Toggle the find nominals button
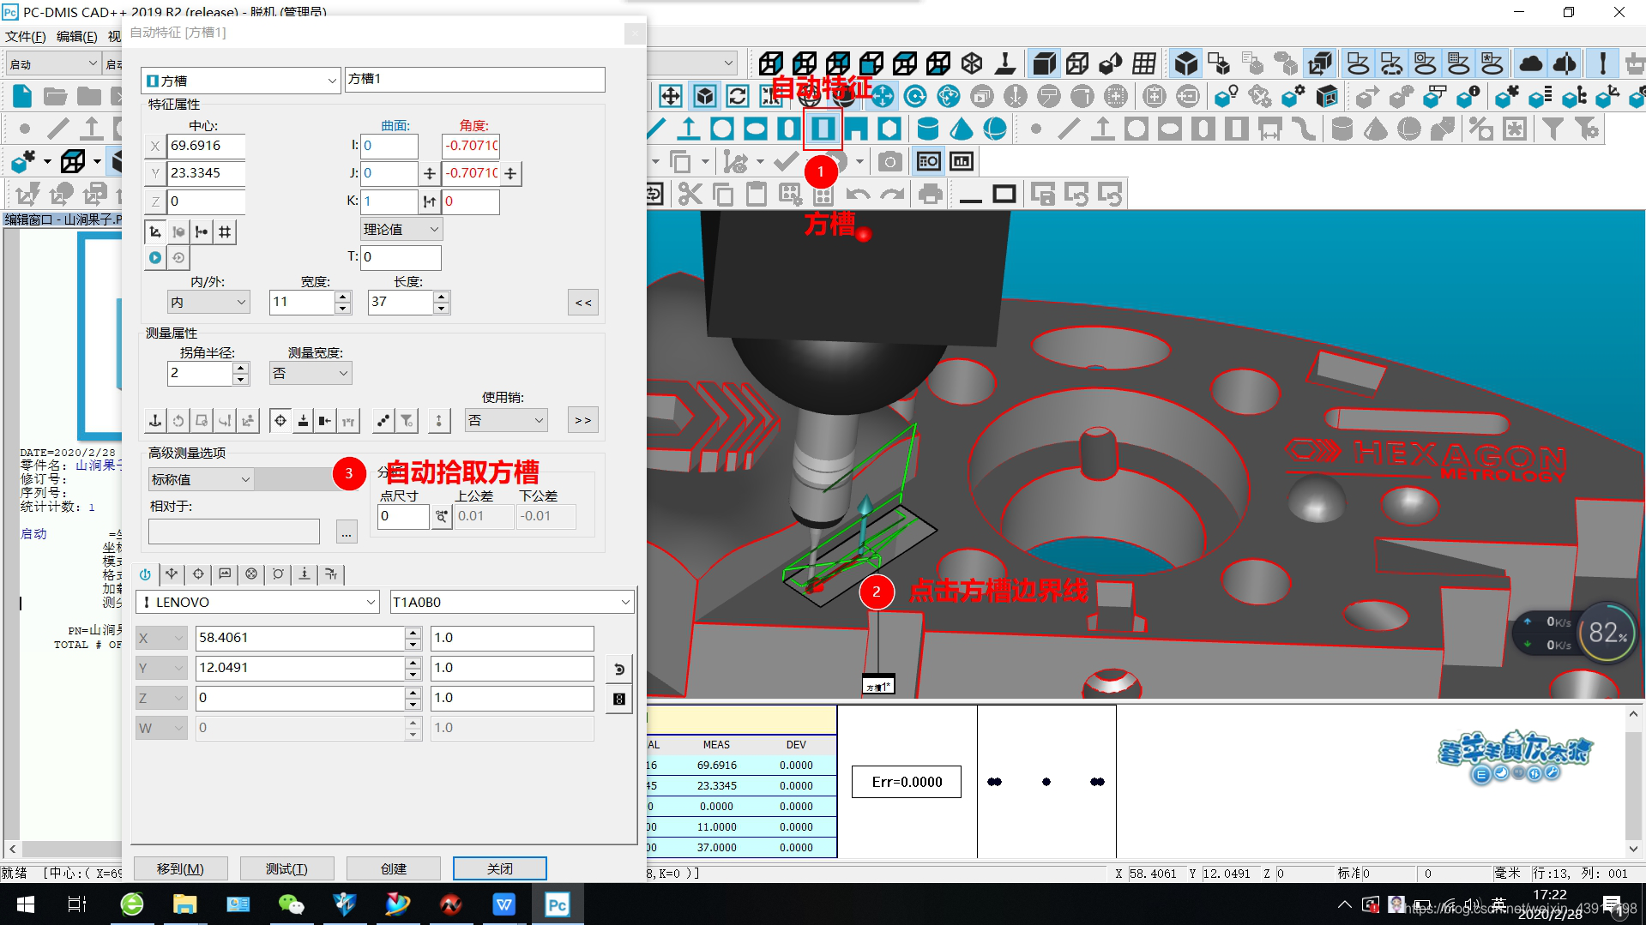Screen dimensions: 1646x925 click(x=178, y=231)
